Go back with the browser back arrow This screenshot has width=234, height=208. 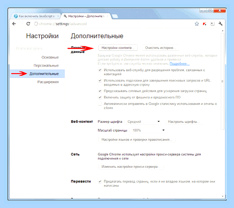click(14, 23)
